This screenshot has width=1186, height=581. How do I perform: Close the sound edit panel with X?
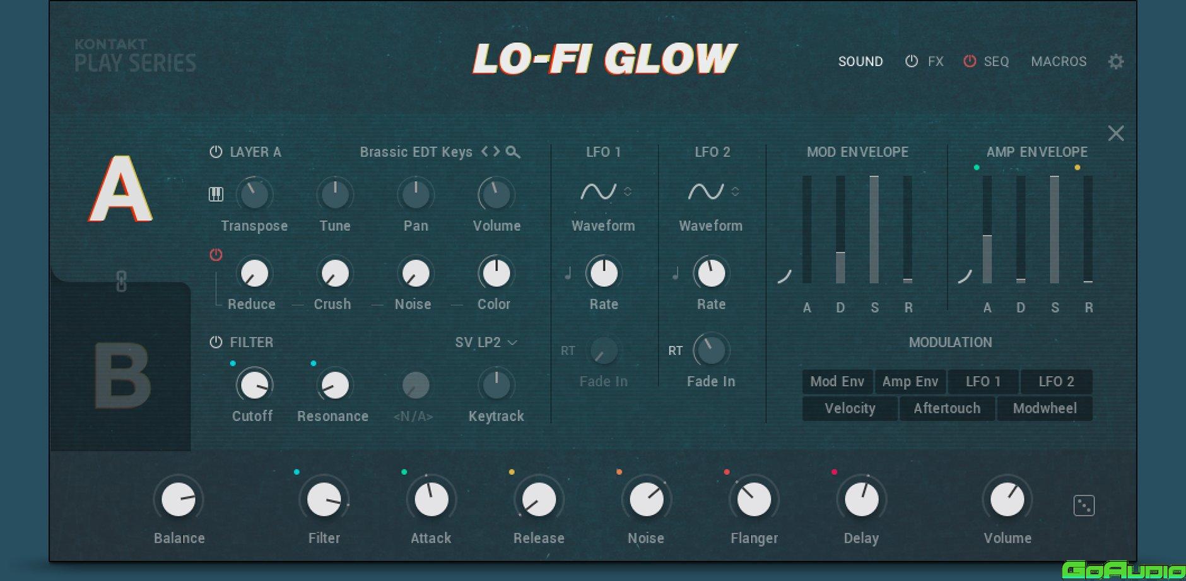tap(1115, 133)
